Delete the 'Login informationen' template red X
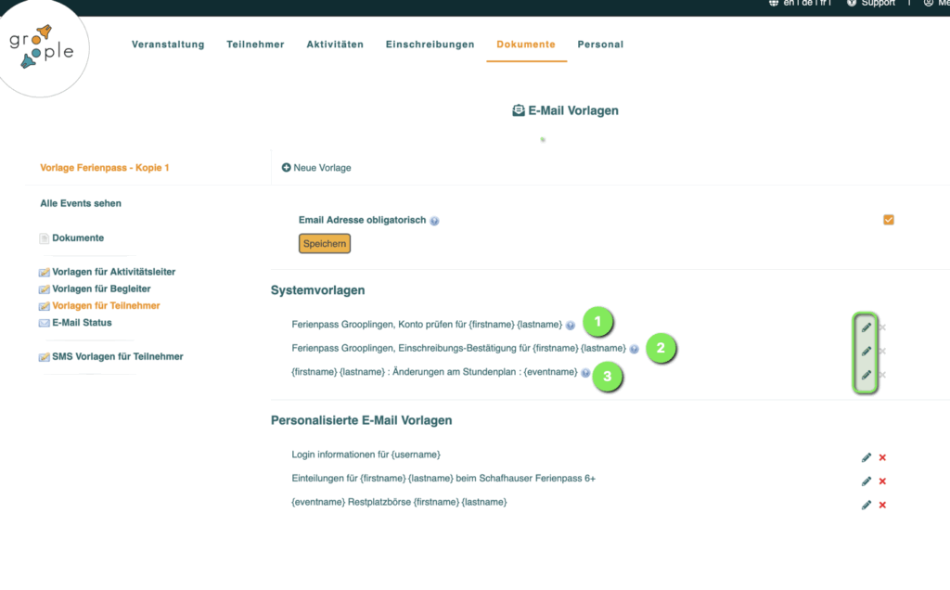Viewport: 950px width, 590px height. (882, 457)
